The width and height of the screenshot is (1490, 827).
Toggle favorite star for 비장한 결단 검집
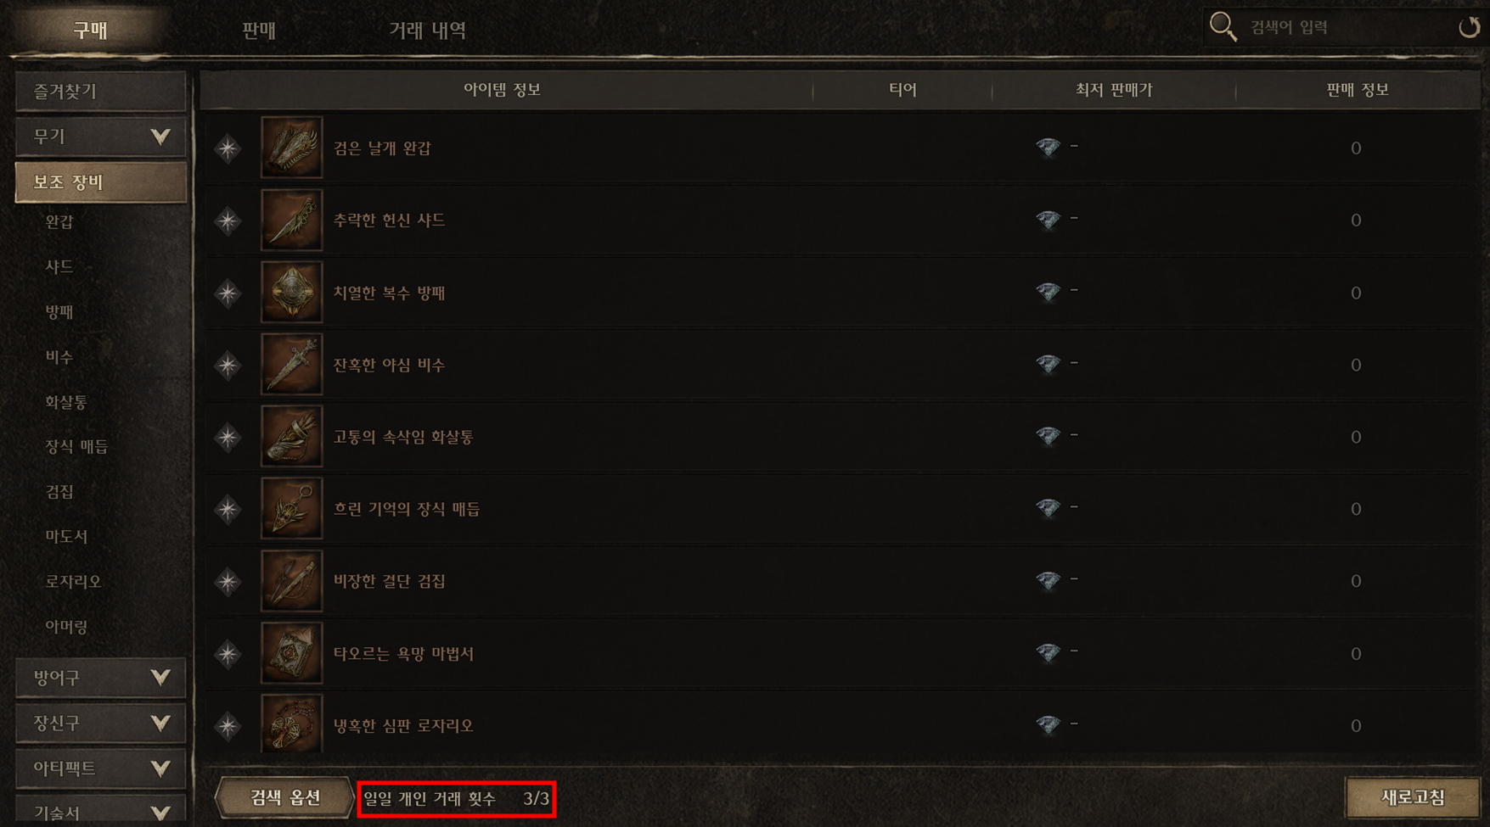[228, 581]
